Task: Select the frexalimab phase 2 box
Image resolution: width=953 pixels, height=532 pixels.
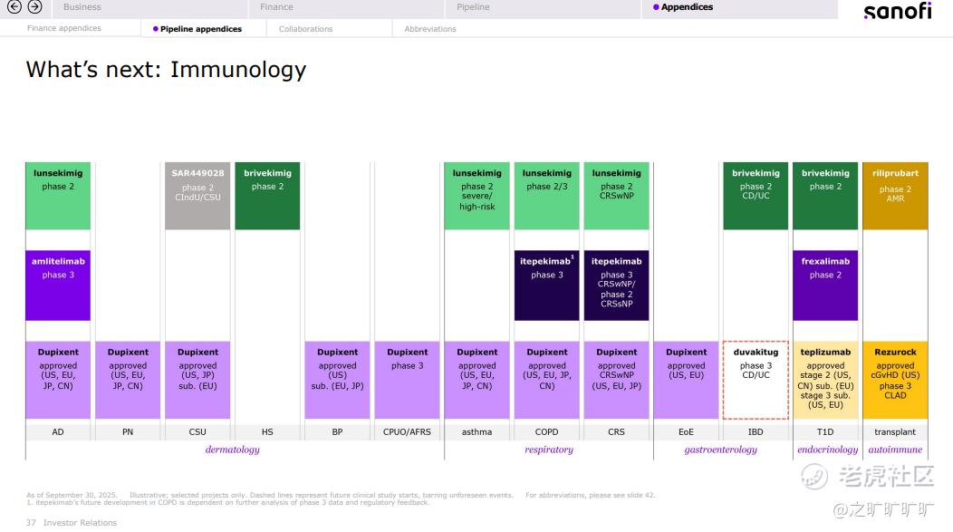Action: pos(825,285)
